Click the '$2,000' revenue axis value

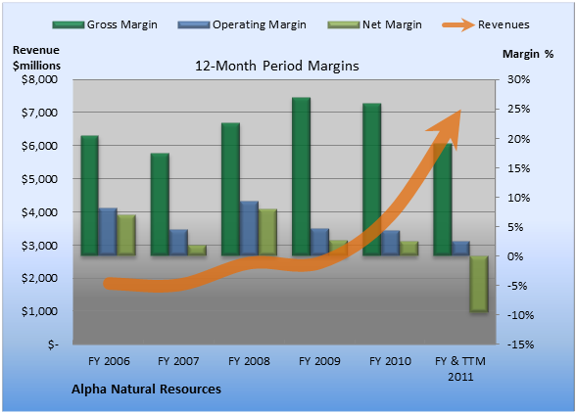click(39, 278)
